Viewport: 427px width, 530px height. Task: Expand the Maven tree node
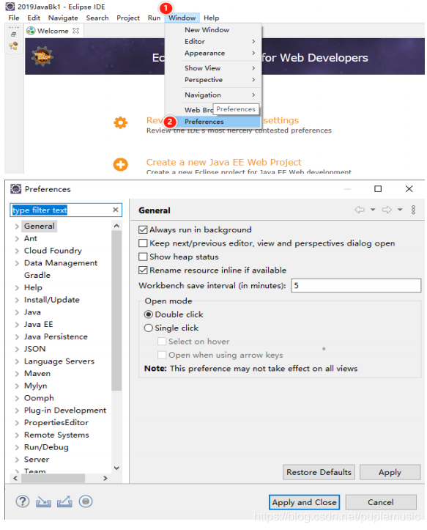click(x=17, y=374)
